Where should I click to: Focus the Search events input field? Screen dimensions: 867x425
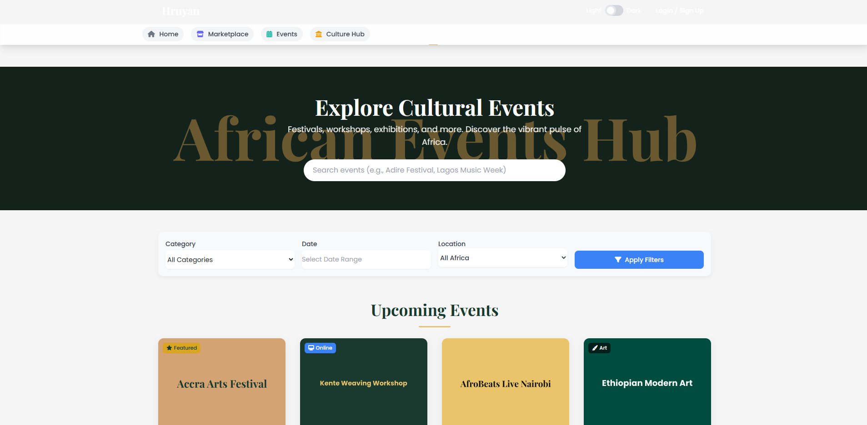pos(434,170)
